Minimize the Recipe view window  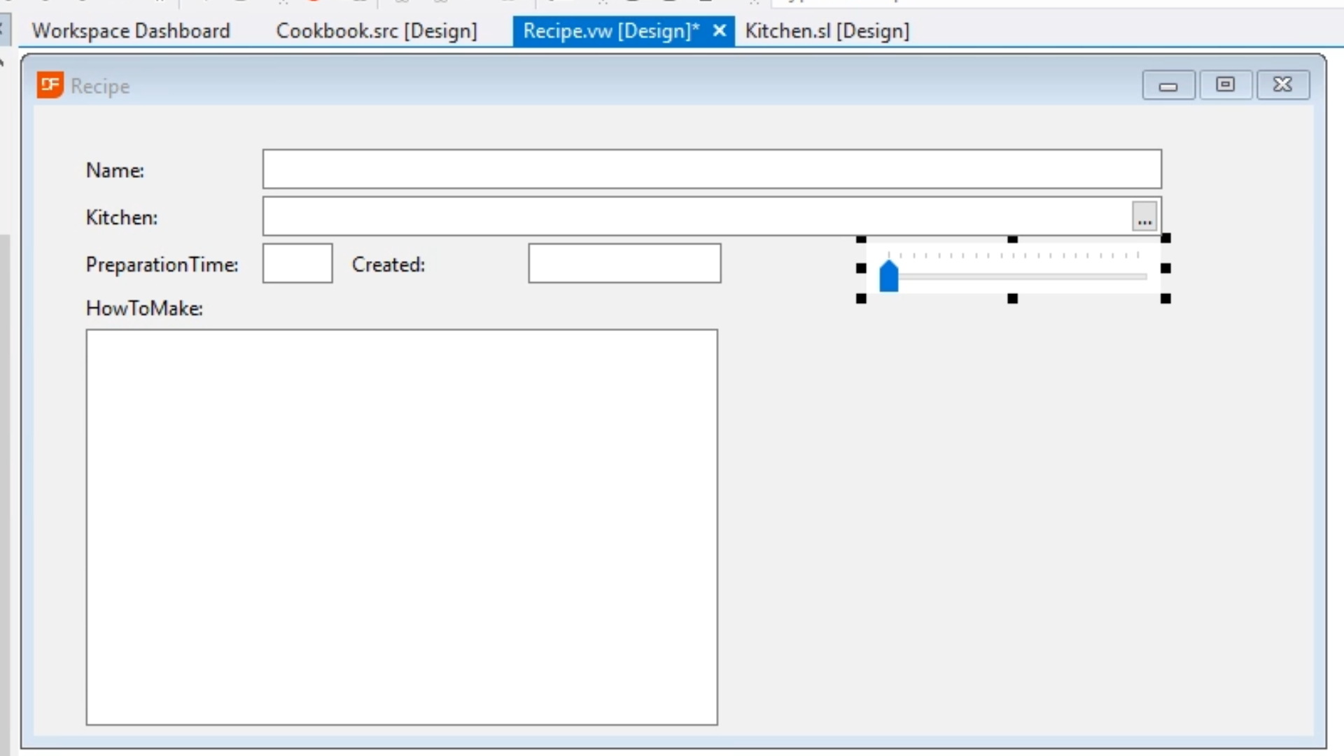[x=1168, y=85]
